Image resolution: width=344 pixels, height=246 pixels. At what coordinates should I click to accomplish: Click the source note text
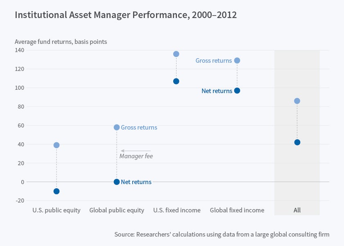(222, 235)
